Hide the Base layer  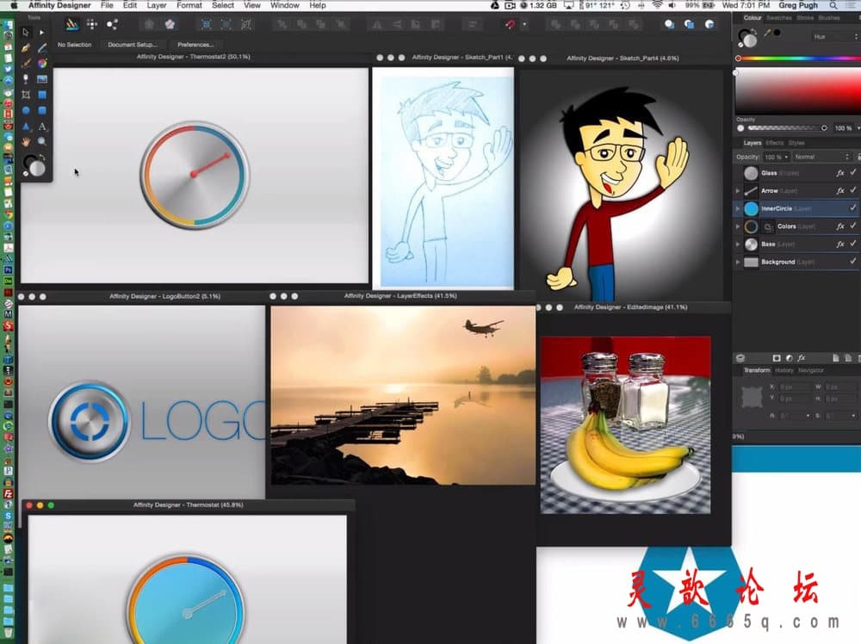[x=852, y=243]
